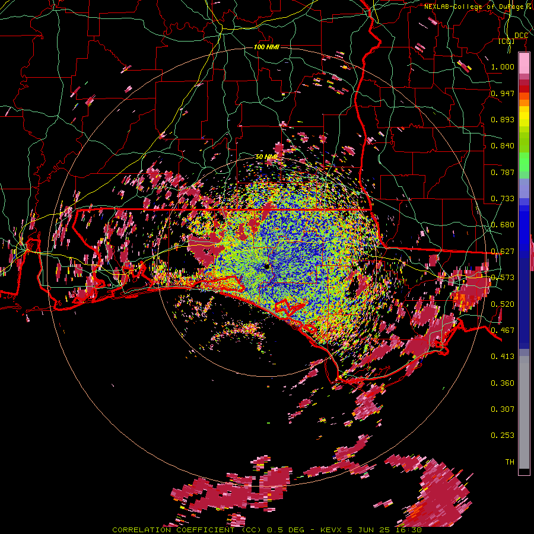Select the 0.307 scale value
Image resolution: width=534 pixels, height=534 pixels.
(503, 409)
